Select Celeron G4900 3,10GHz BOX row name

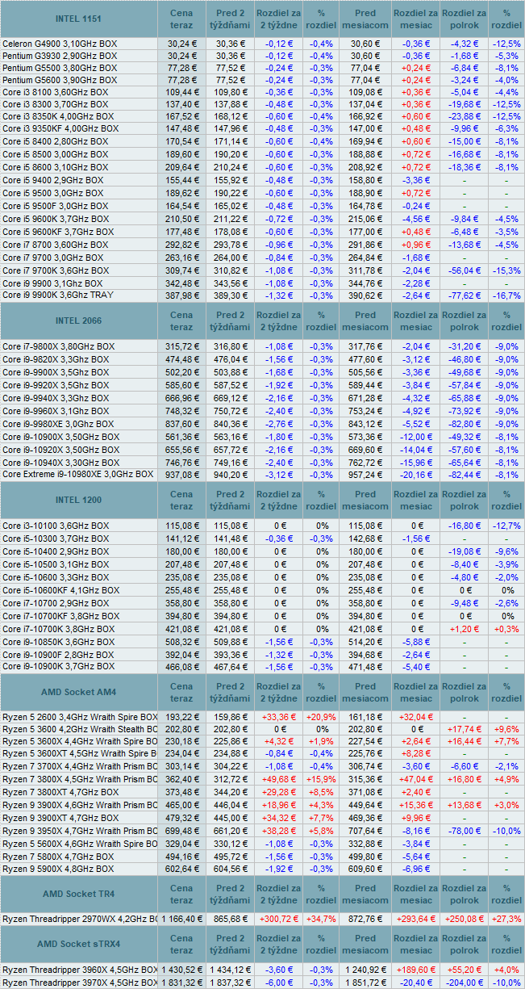pyautogui.click(x=60, y=44)
